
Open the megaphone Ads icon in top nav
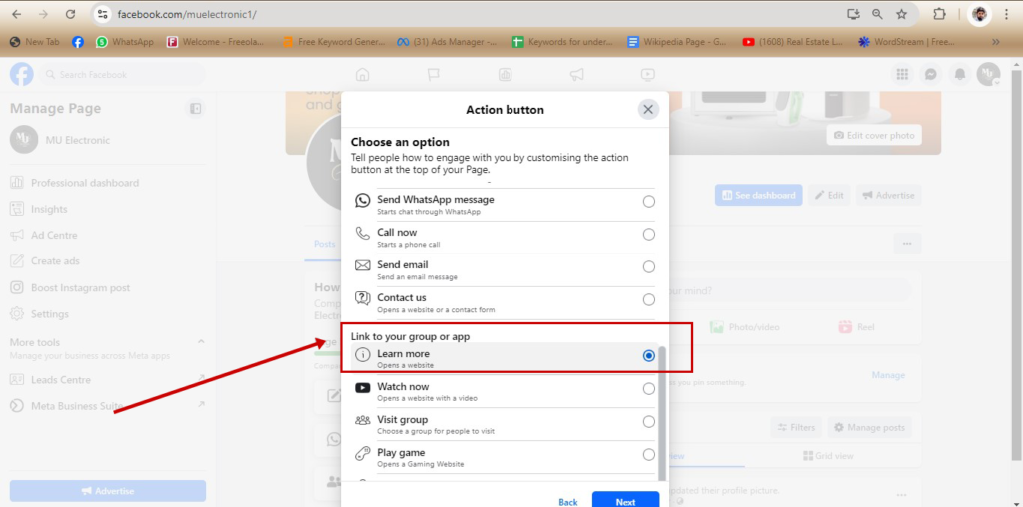pos(576,74)
